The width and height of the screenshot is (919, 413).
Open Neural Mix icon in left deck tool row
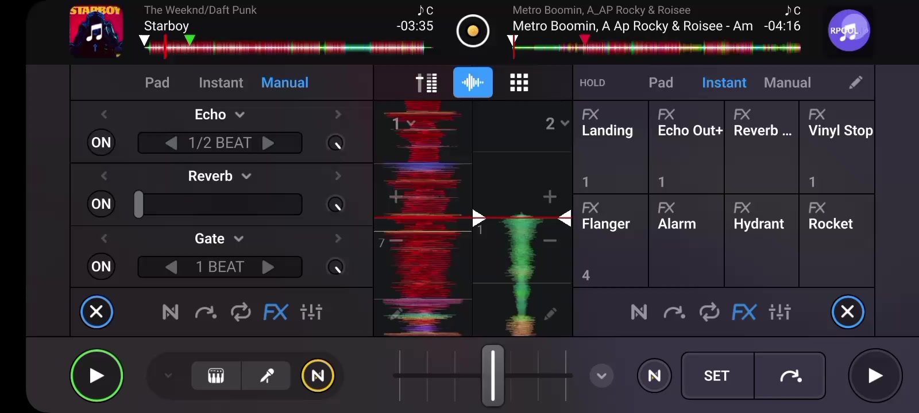(171, 312)
